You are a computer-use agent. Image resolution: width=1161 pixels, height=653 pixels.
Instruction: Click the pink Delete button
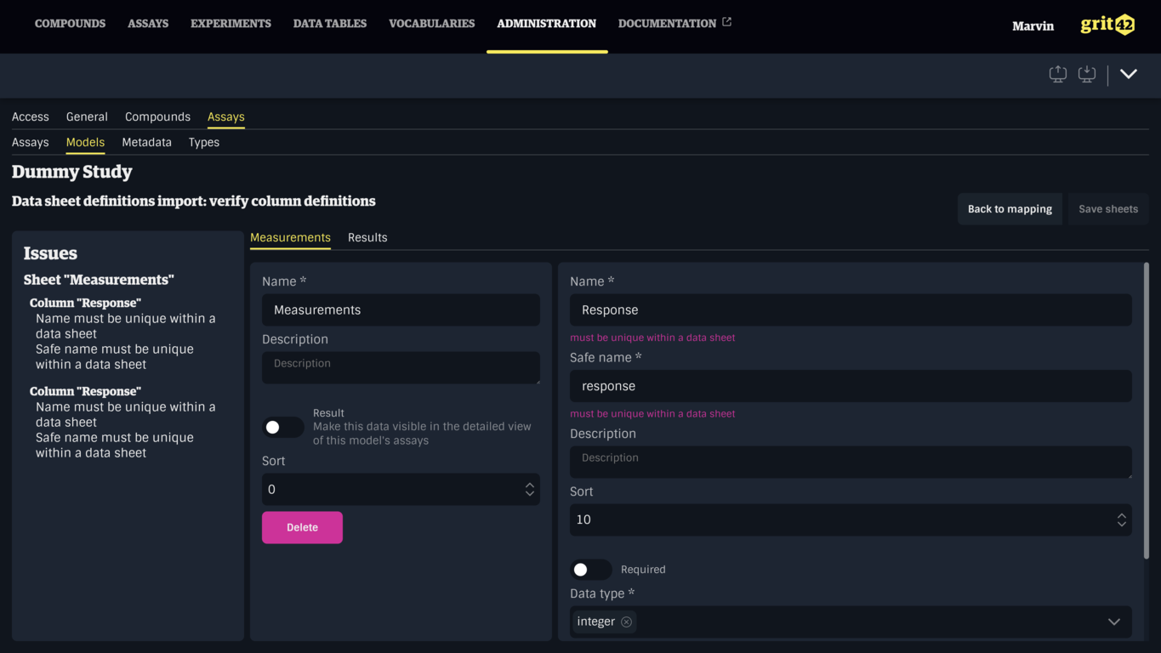click(302, 527)
